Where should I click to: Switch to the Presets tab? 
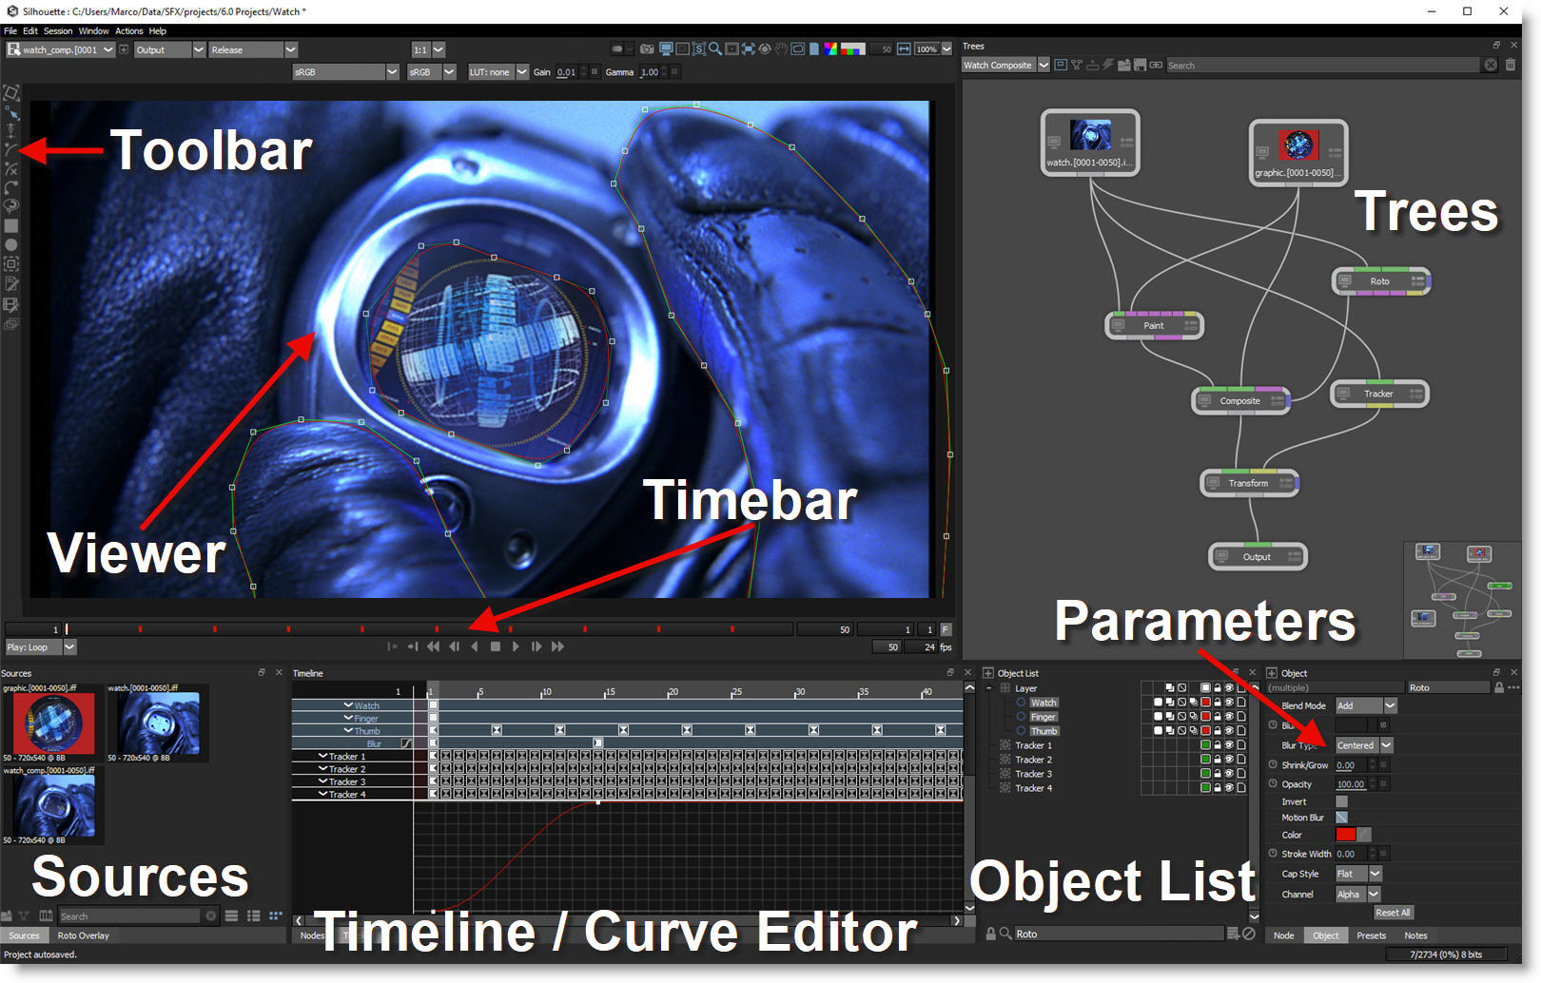pos(1371,935)
